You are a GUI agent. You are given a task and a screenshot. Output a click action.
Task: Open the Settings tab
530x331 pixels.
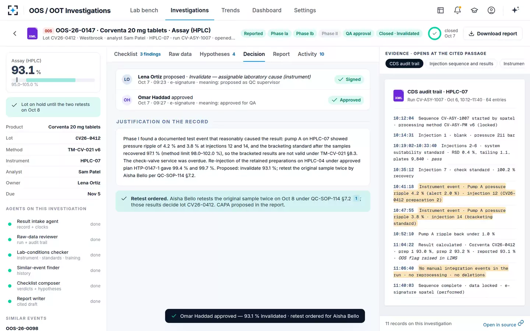point(305,10)
